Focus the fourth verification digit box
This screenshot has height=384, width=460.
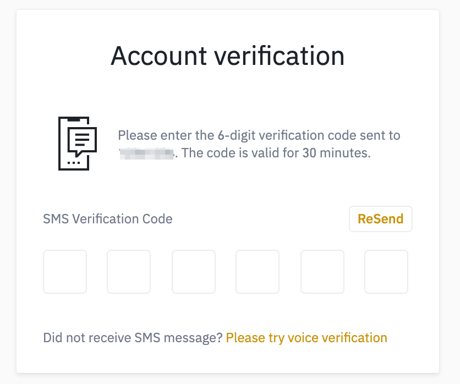coord(258,272)
